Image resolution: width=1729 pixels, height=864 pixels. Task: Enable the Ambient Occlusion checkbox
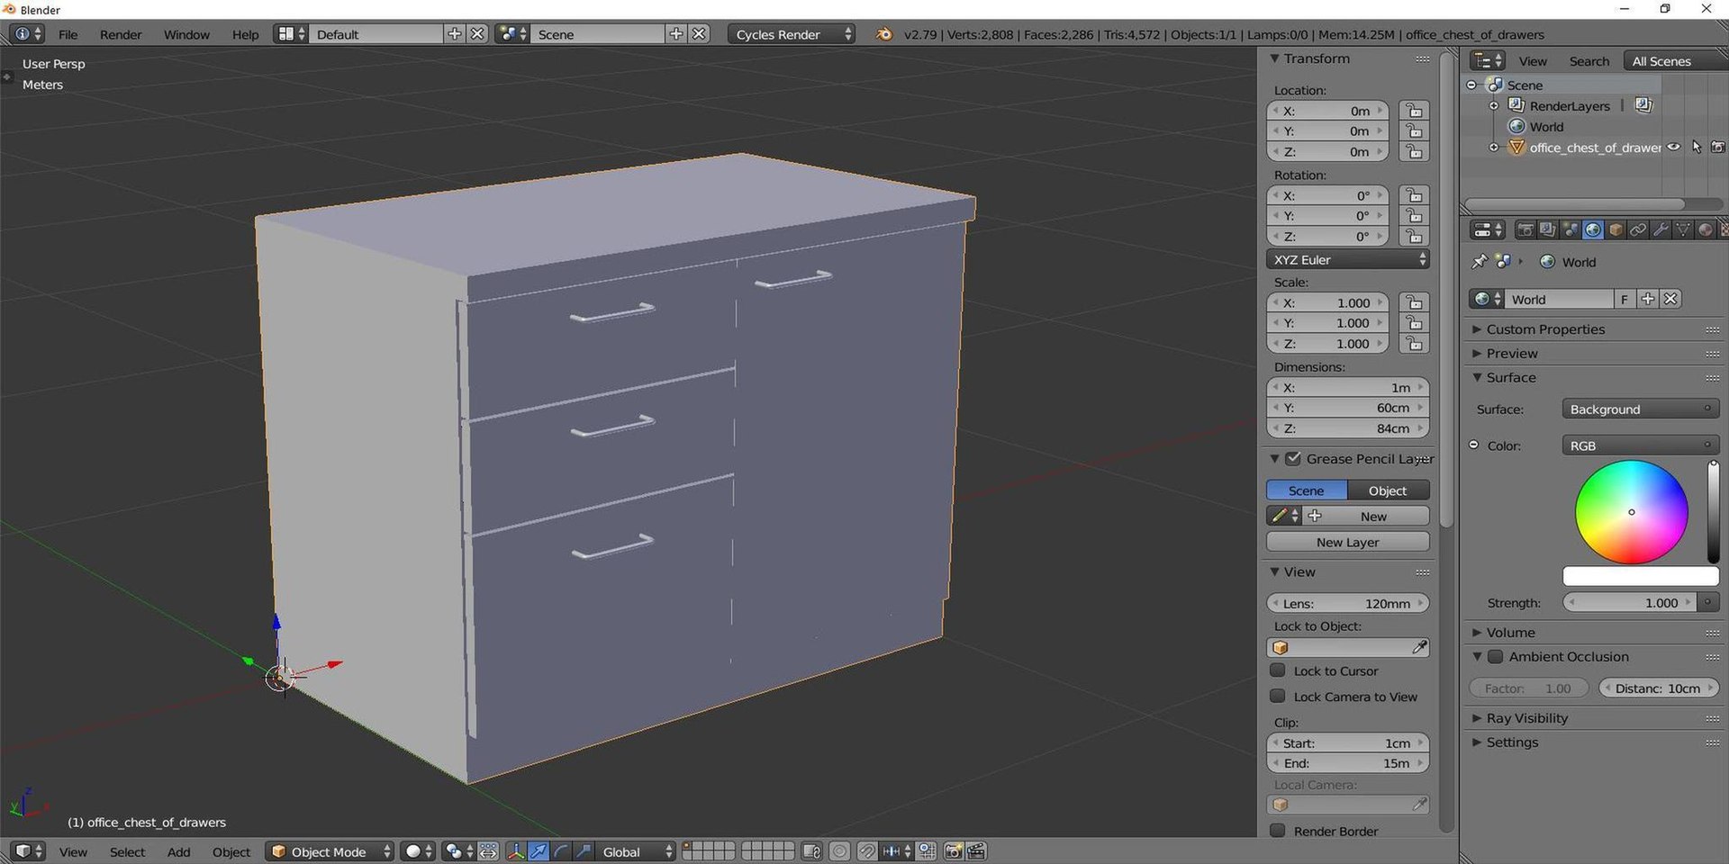1495,657
